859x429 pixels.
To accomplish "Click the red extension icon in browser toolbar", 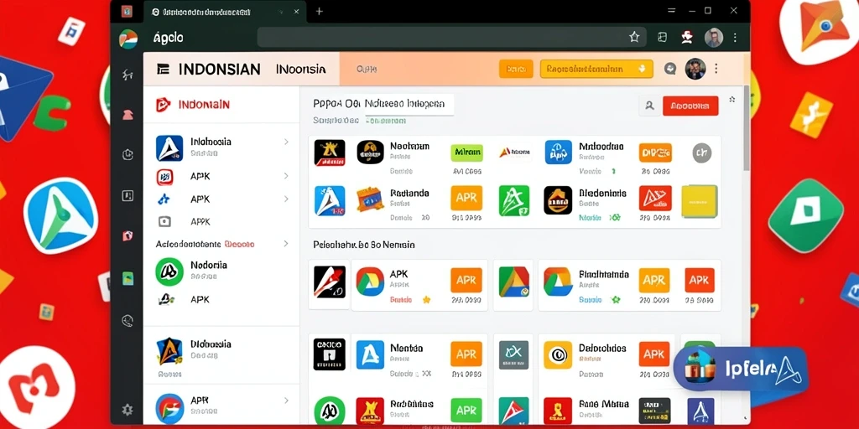I will click(x=687, y=37).
